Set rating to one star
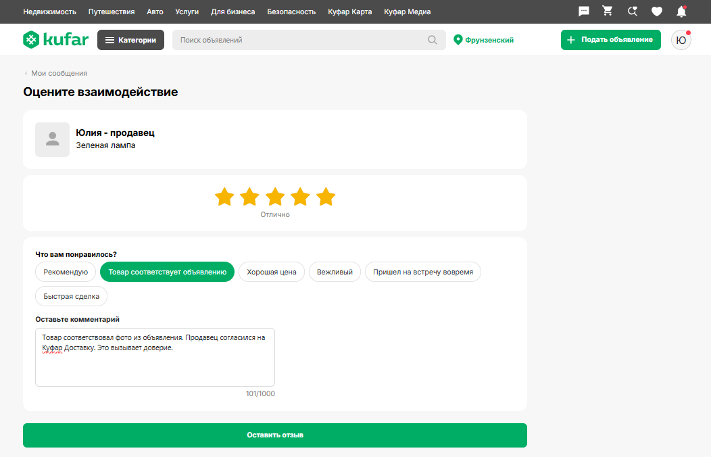This screenshot has width=711, height=457. pyautogui.click(x=224, y=197)
